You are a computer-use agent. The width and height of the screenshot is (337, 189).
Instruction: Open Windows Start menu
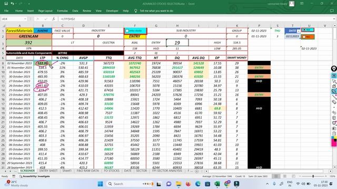[x=100, y=184]
